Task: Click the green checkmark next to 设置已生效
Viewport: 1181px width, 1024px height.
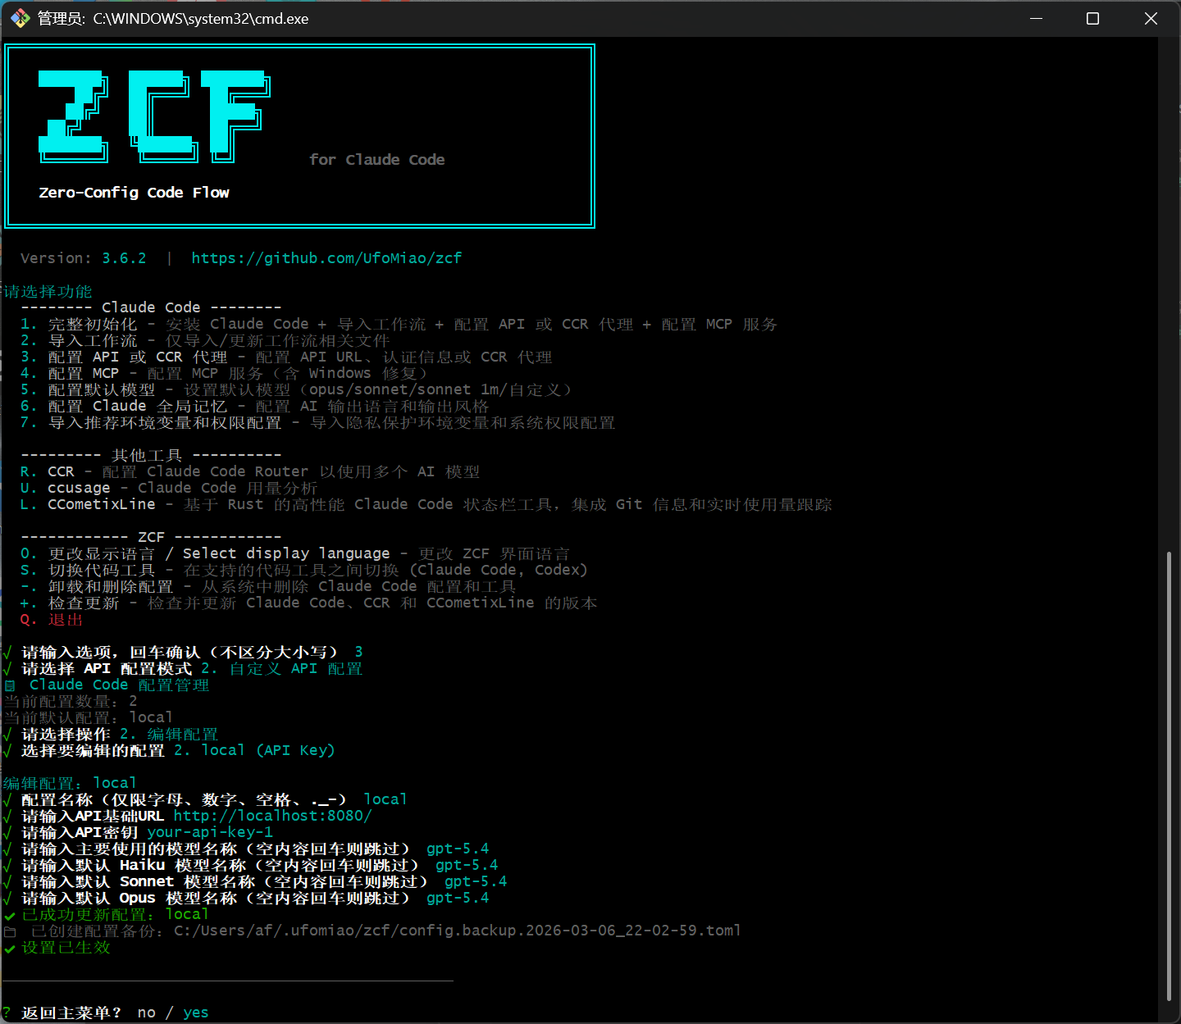Action: (x=10, y=949)
